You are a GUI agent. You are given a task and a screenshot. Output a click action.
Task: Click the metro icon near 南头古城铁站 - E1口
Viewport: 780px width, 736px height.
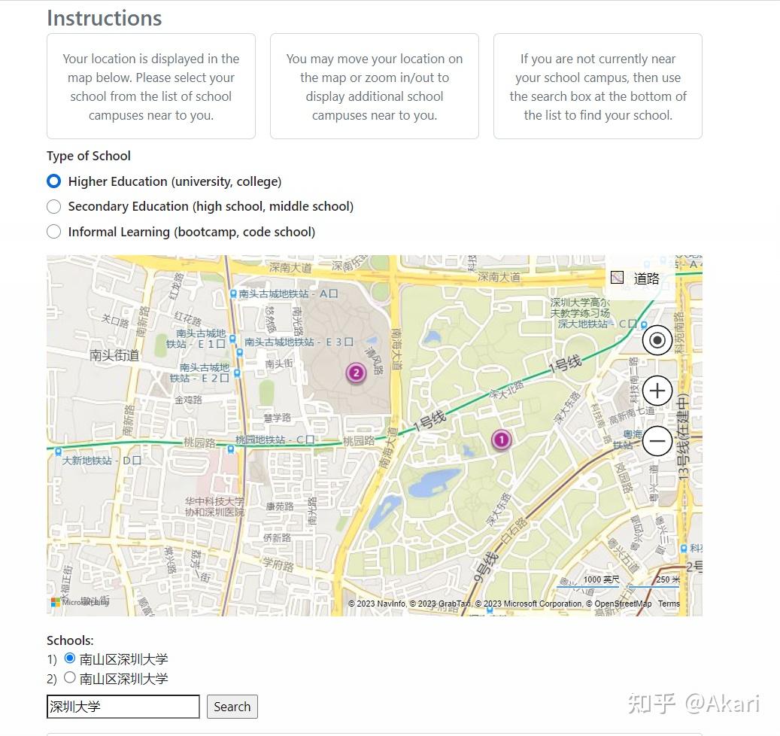[234, 340]
